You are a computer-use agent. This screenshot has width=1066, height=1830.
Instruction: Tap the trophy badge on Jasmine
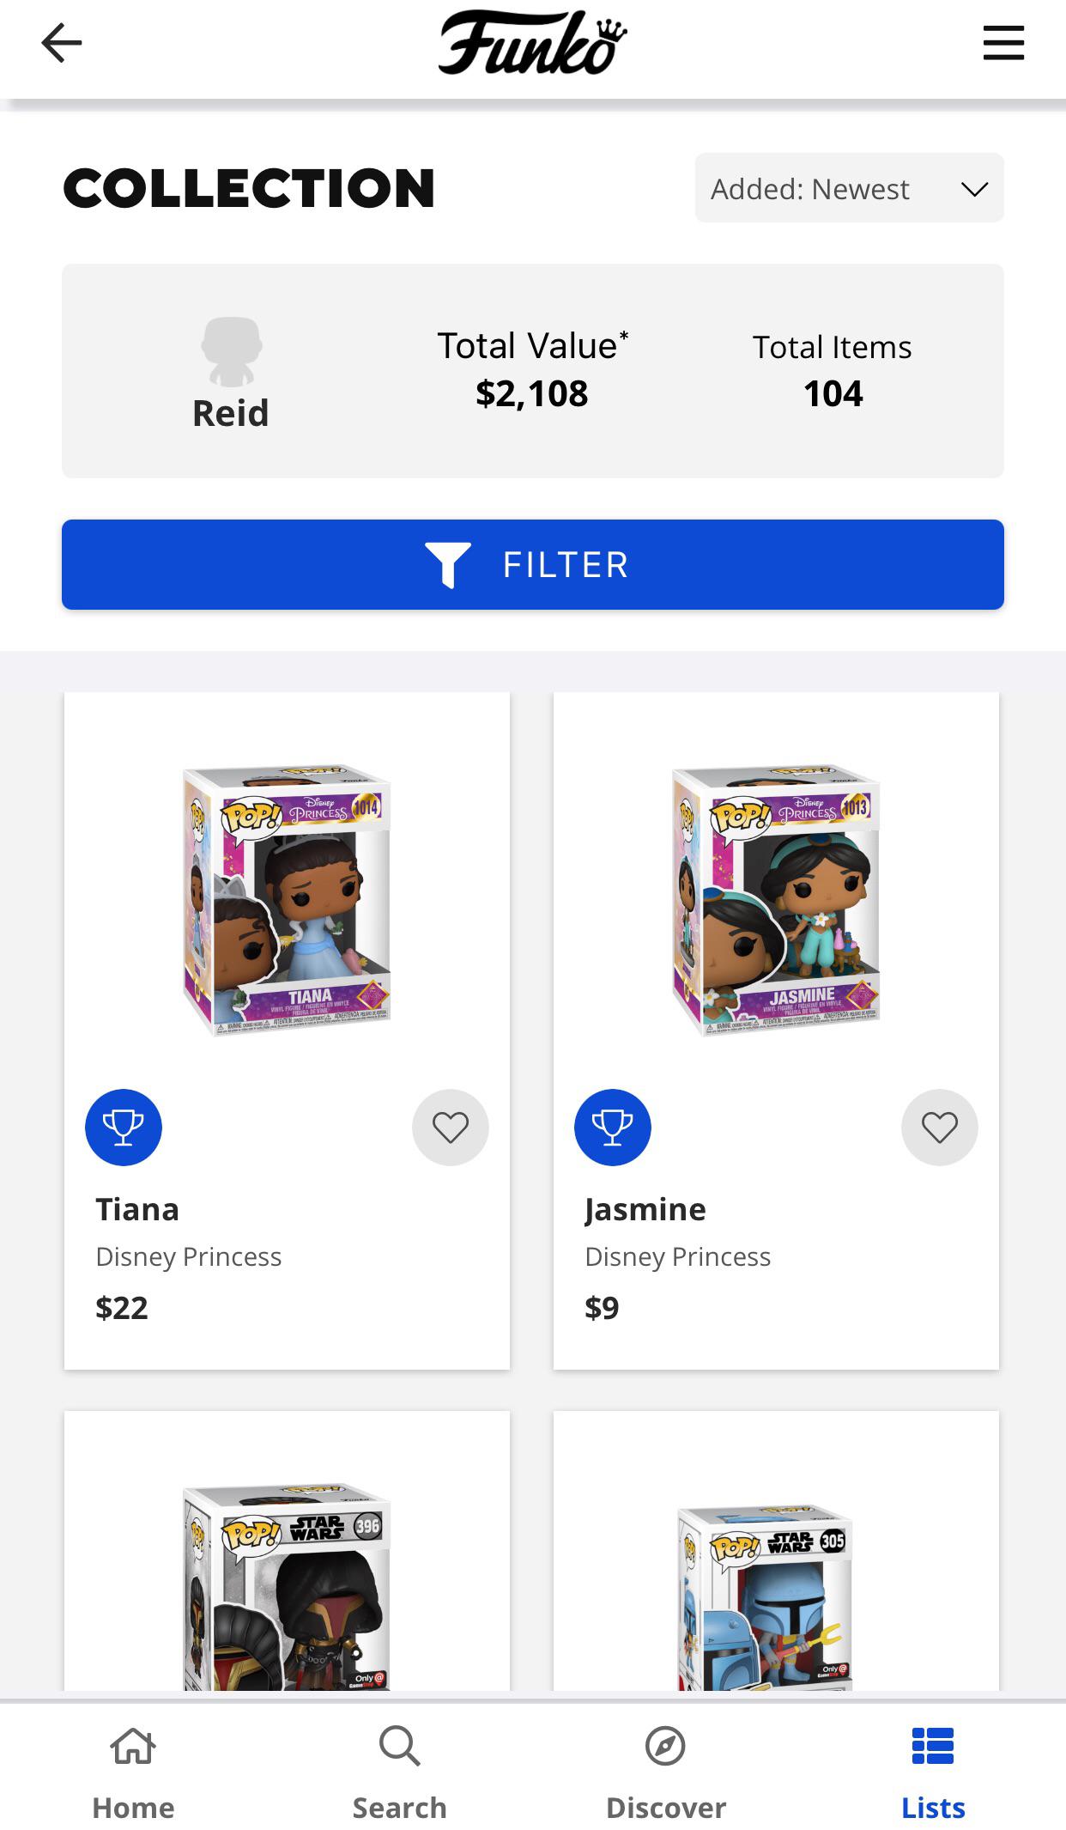(613, 1128)
